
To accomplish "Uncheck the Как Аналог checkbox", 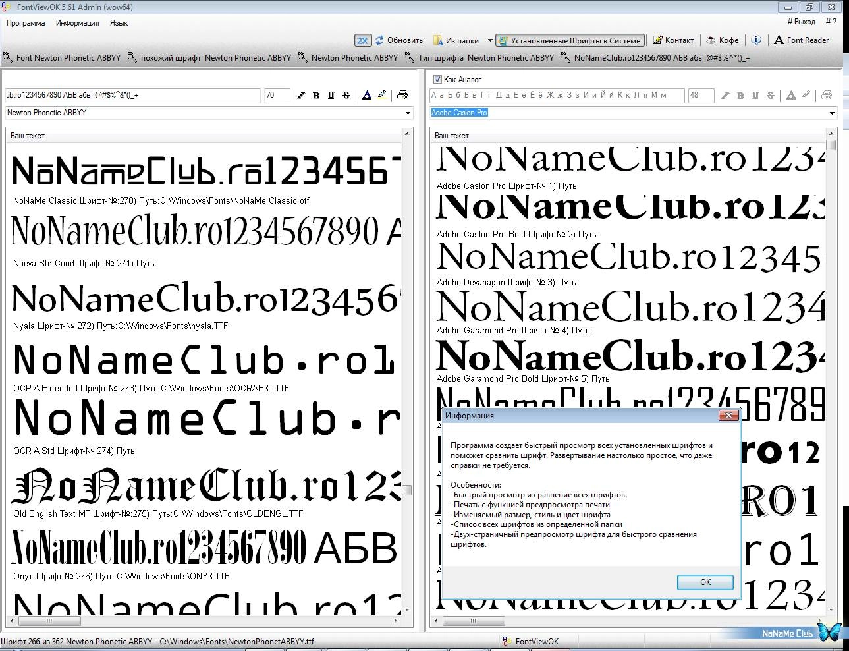I will click(437, 79).
